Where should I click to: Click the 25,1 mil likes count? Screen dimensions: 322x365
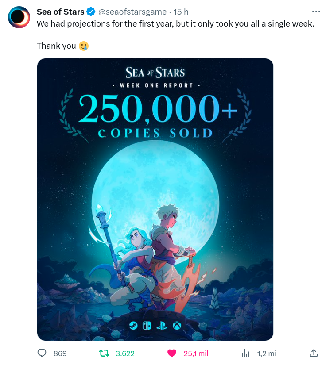pyautogui.click(x=196, y=353)
